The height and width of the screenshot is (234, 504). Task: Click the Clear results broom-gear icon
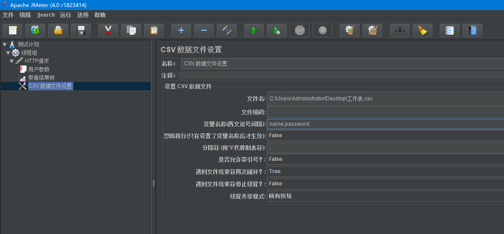(x=350, y=31)
